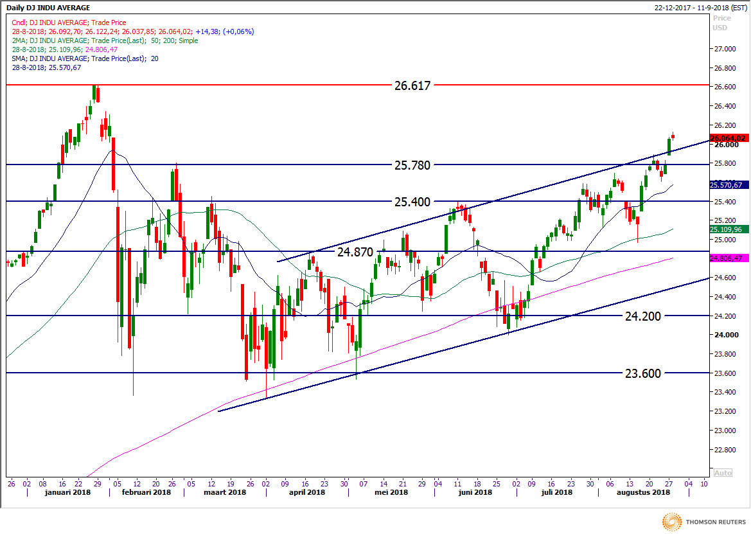751x534 pixels.
Task: Select the green 25.109,96 axis tag
Action: 729,229
